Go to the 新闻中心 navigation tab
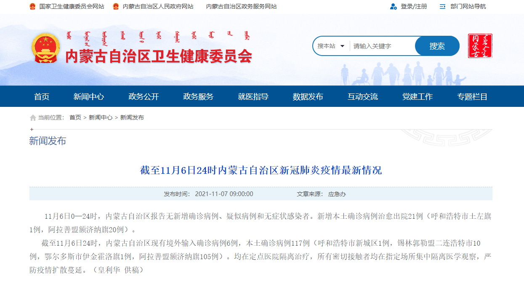This screenshot has width=524, height=300. pyautogui.click(x=89, y=96)
